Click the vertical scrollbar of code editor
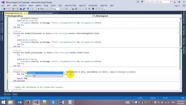186x105 pixels. pyautogui.click(x=181, y=55)
